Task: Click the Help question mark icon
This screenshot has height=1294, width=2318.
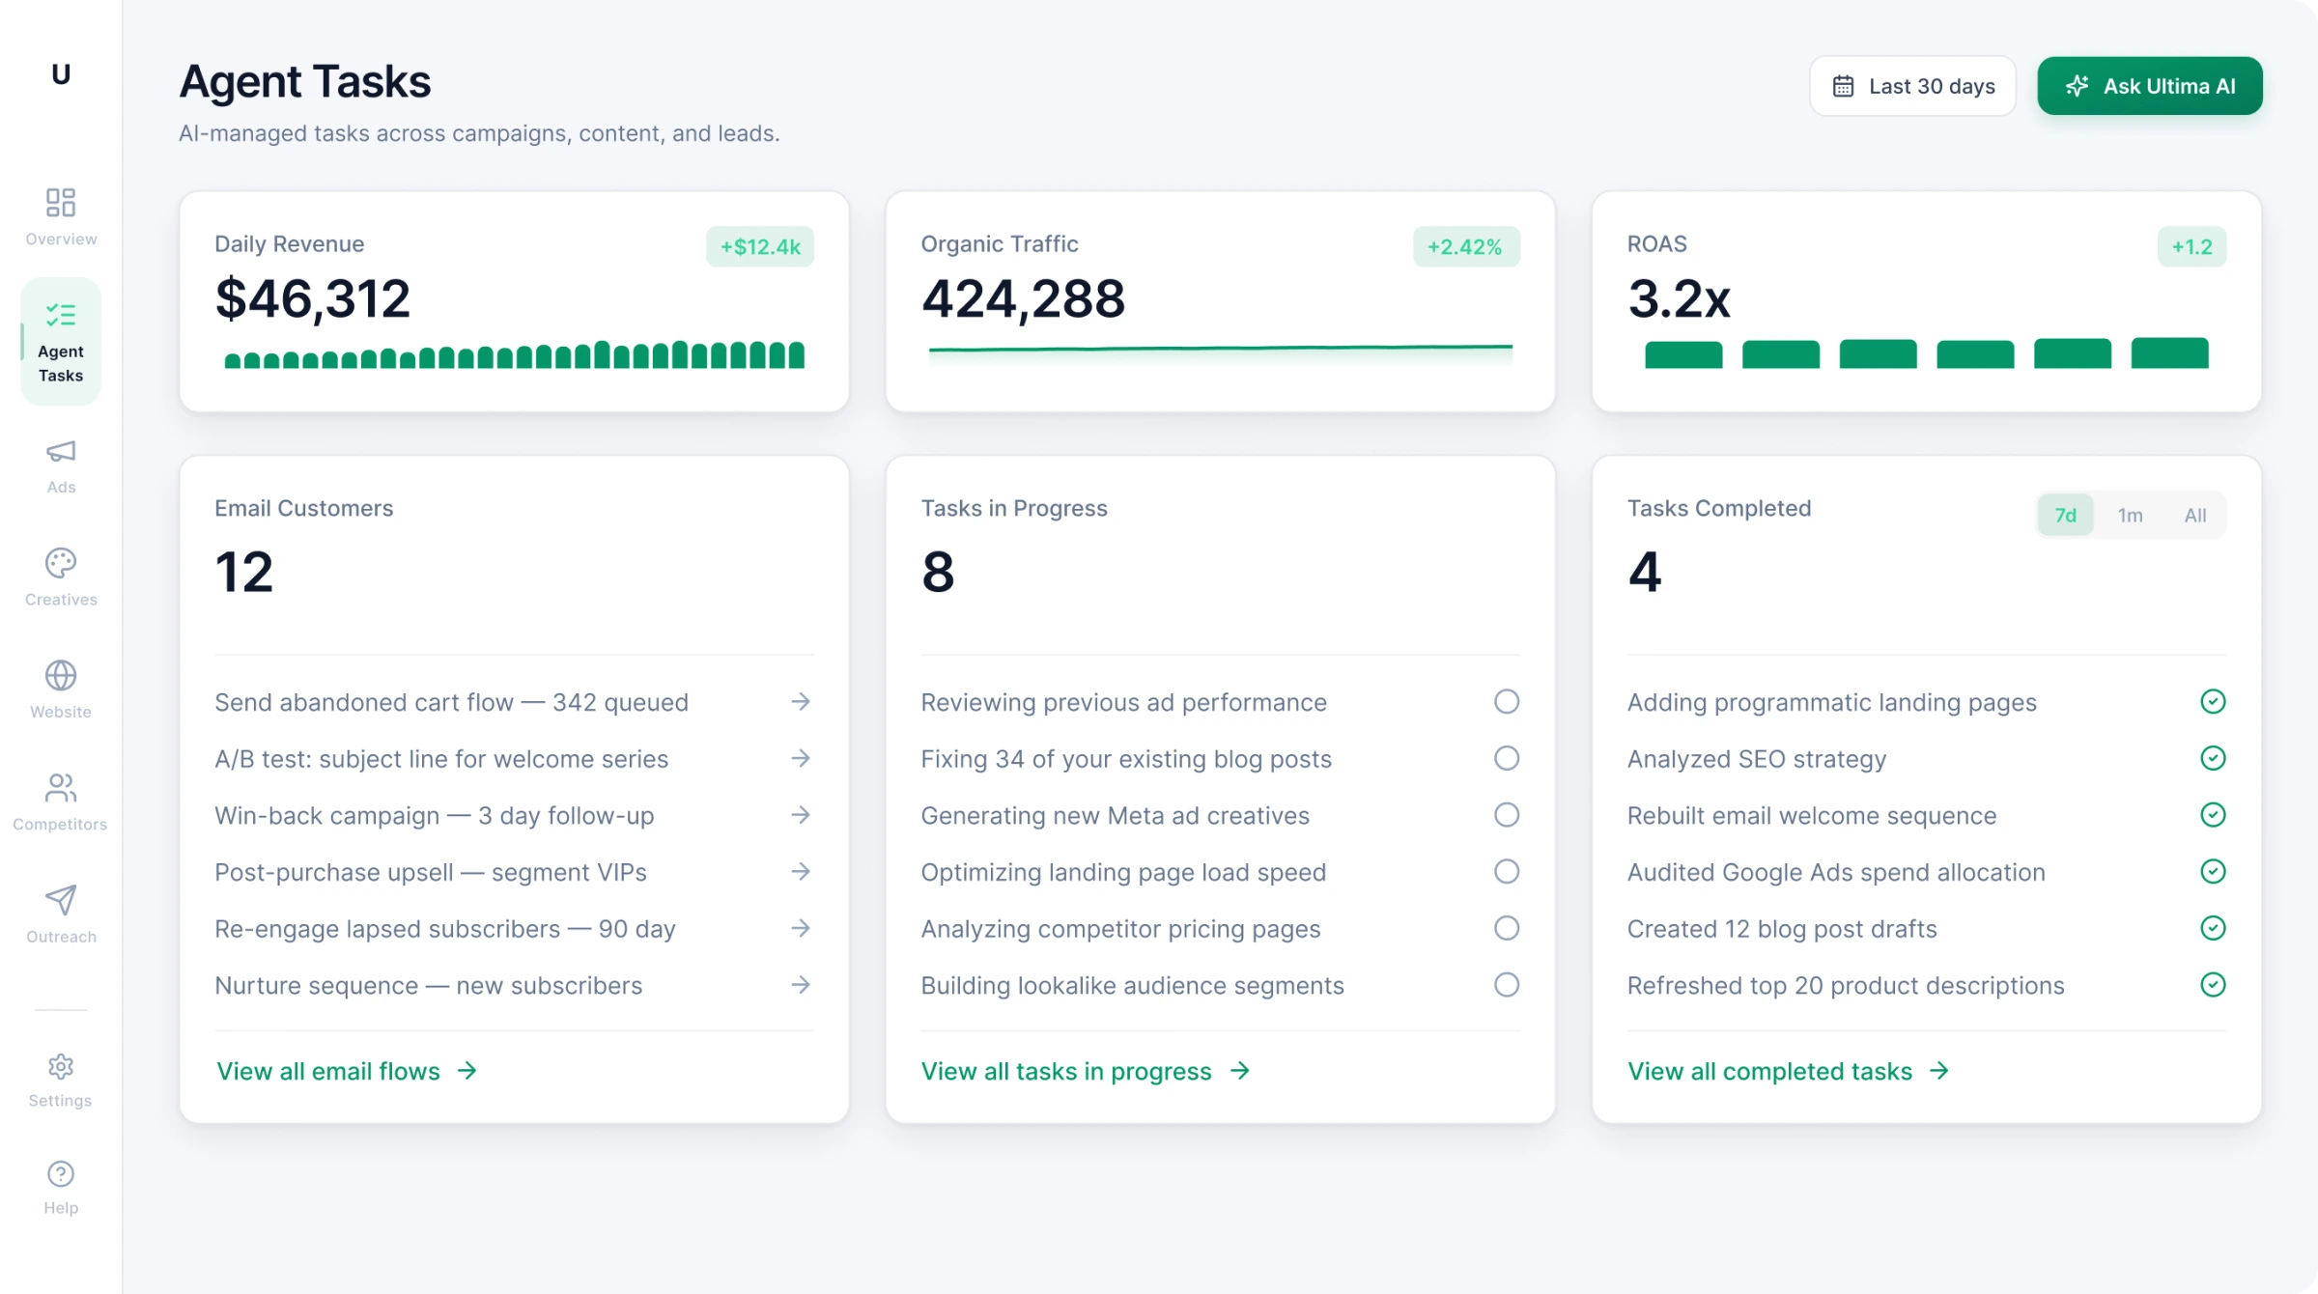Action: pyautogui.click(x=60, y=1174)
